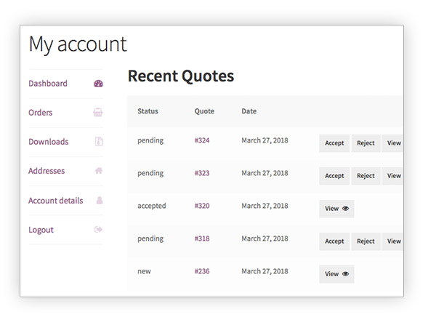Click eye icon on quote #236 View button
The image size is (436, 325).
pos(345,274)
